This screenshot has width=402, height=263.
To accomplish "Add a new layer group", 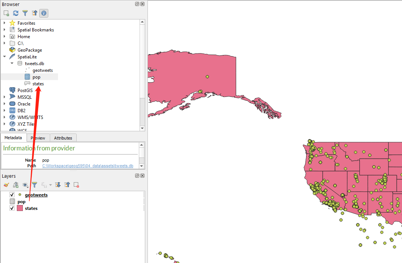I will tap(15, 184).
